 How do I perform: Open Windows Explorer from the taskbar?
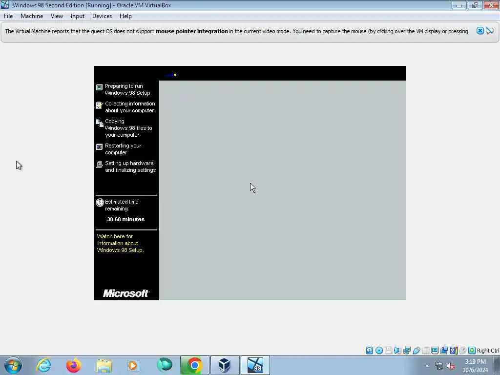coord(104,365)
